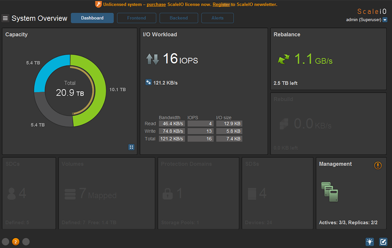Click the Total 20.9 TB capacity label
392x248 pixels.
tap(70, 89)
